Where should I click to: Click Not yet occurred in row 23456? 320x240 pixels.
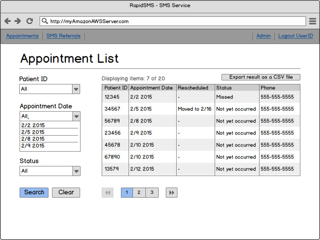(236, 133)
